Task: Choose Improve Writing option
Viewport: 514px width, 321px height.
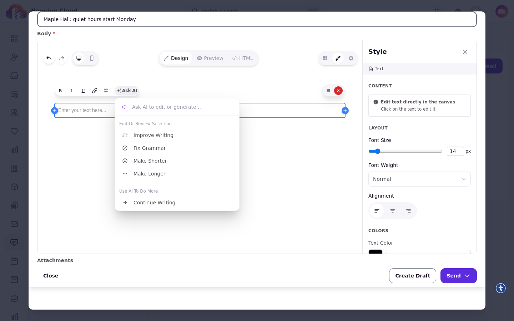Action: pos(177,135)
